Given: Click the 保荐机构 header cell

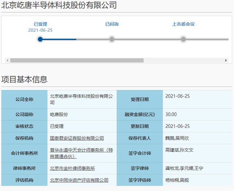Looking at the screenshot, I should pyautogui.click(x=24, y=138).
